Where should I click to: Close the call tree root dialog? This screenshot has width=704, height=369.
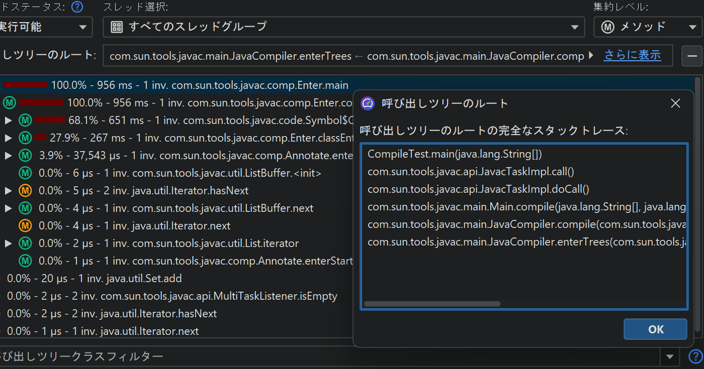(675, 104)
